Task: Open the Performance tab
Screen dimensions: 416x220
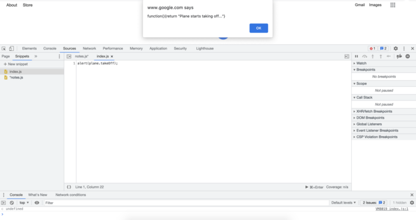Action: coord(113,48)
